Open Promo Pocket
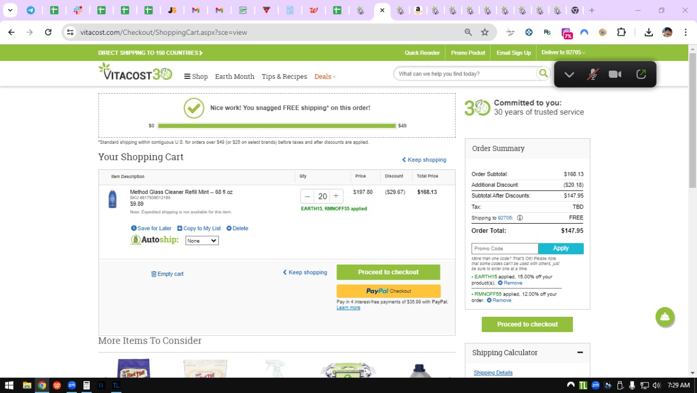Image resolution: width=697 pixels, height=393 pixels. click(468, 53)
